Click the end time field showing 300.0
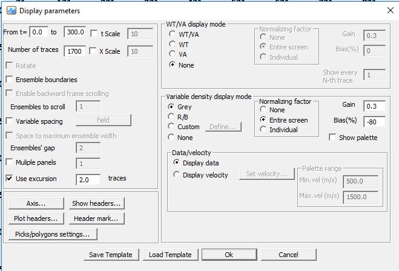This screenshot has height=271, width=399. tap(75, 32)
